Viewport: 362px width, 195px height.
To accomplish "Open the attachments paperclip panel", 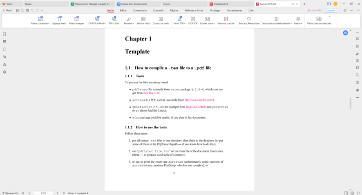I will pos(4,57).
